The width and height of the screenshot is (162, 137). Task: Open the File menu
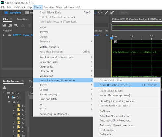pos(3,7)
